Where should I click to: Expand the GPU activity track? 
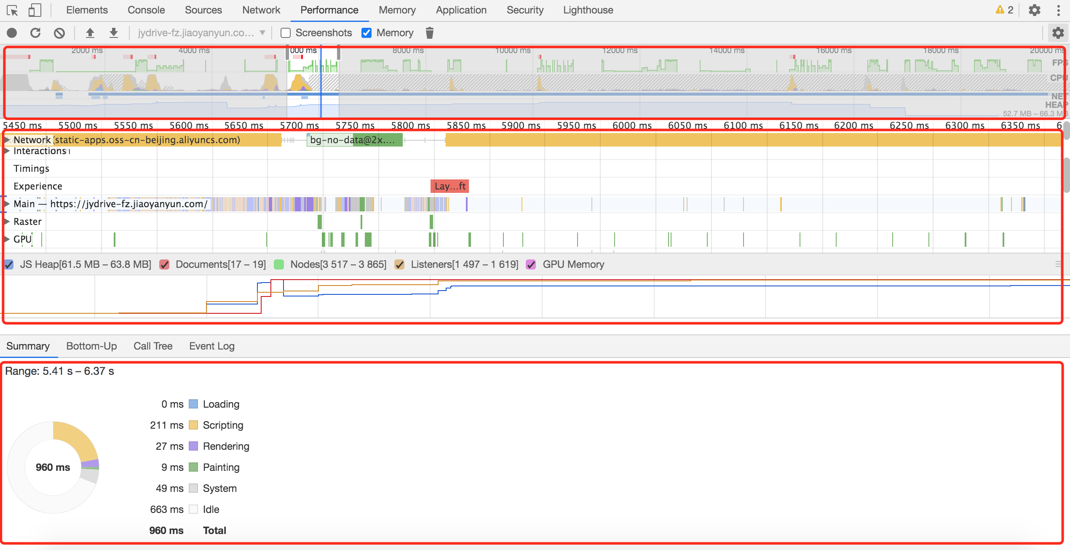[x=6, y=239]
